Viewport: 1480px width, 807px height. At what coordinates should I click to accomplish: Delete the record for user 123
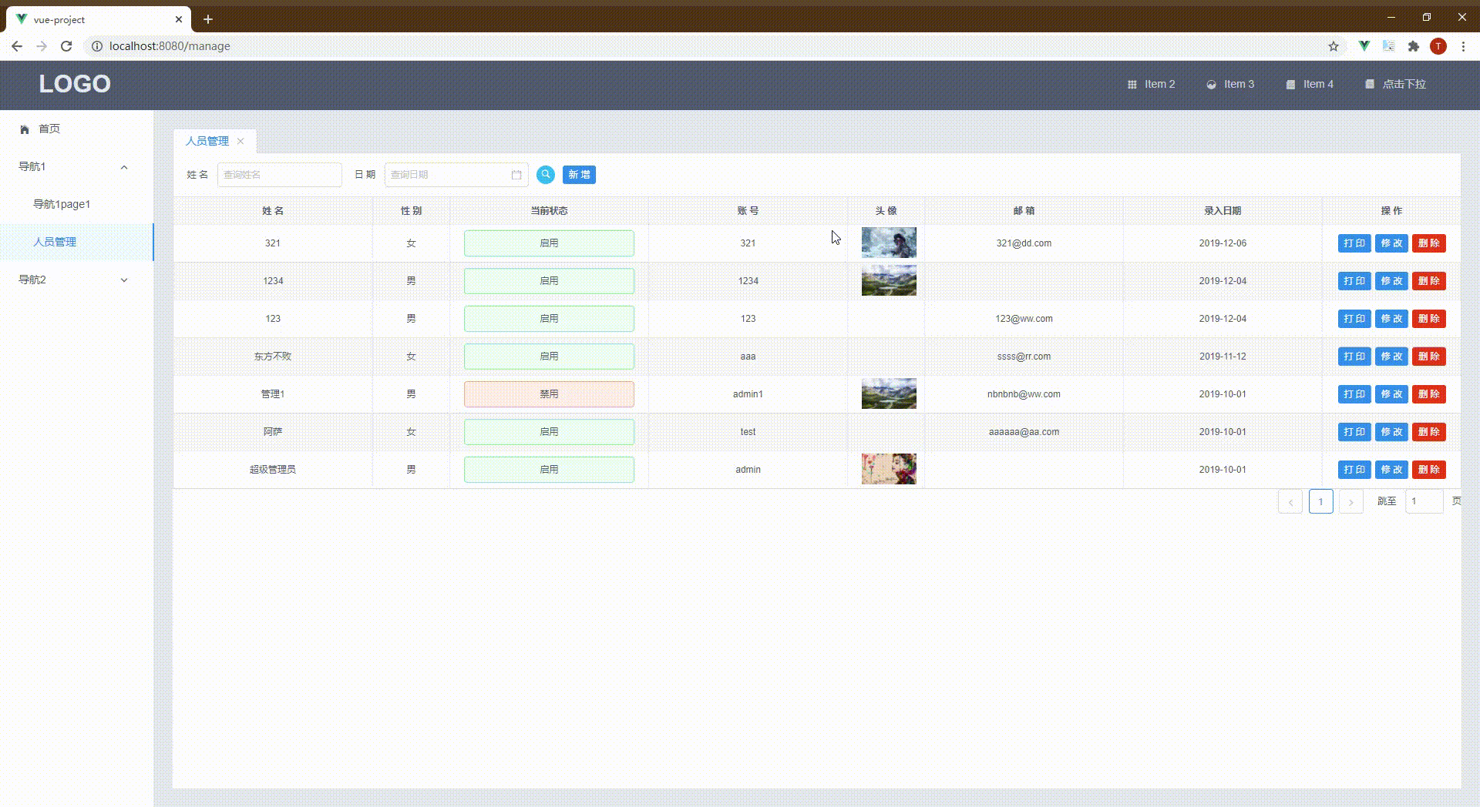pos(1429,319)
